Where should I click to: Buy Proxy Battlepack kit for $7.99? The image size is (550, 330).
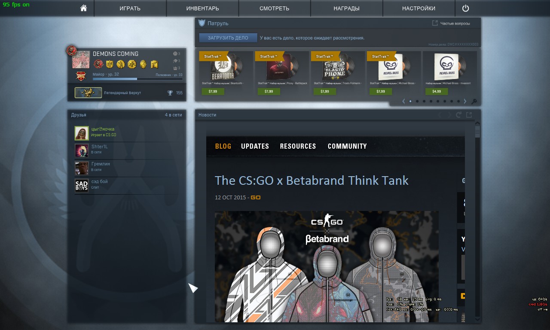coord(269,92)
